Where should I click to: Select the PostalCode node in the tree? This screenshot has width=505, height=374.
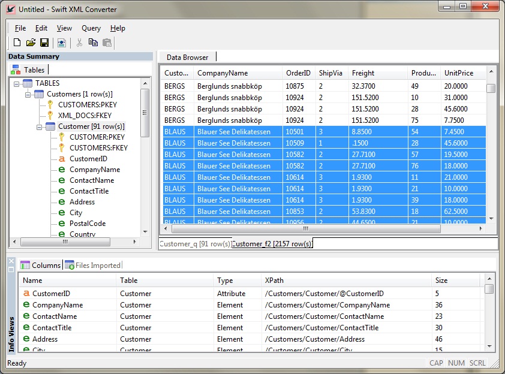[88, 224]
